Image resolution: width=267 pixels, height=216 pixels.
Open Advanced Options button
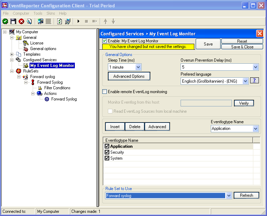pyautogui.click(x=129, y=76)
